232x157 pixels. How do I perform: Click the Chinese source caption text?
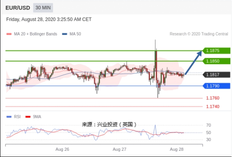[109, 125]
